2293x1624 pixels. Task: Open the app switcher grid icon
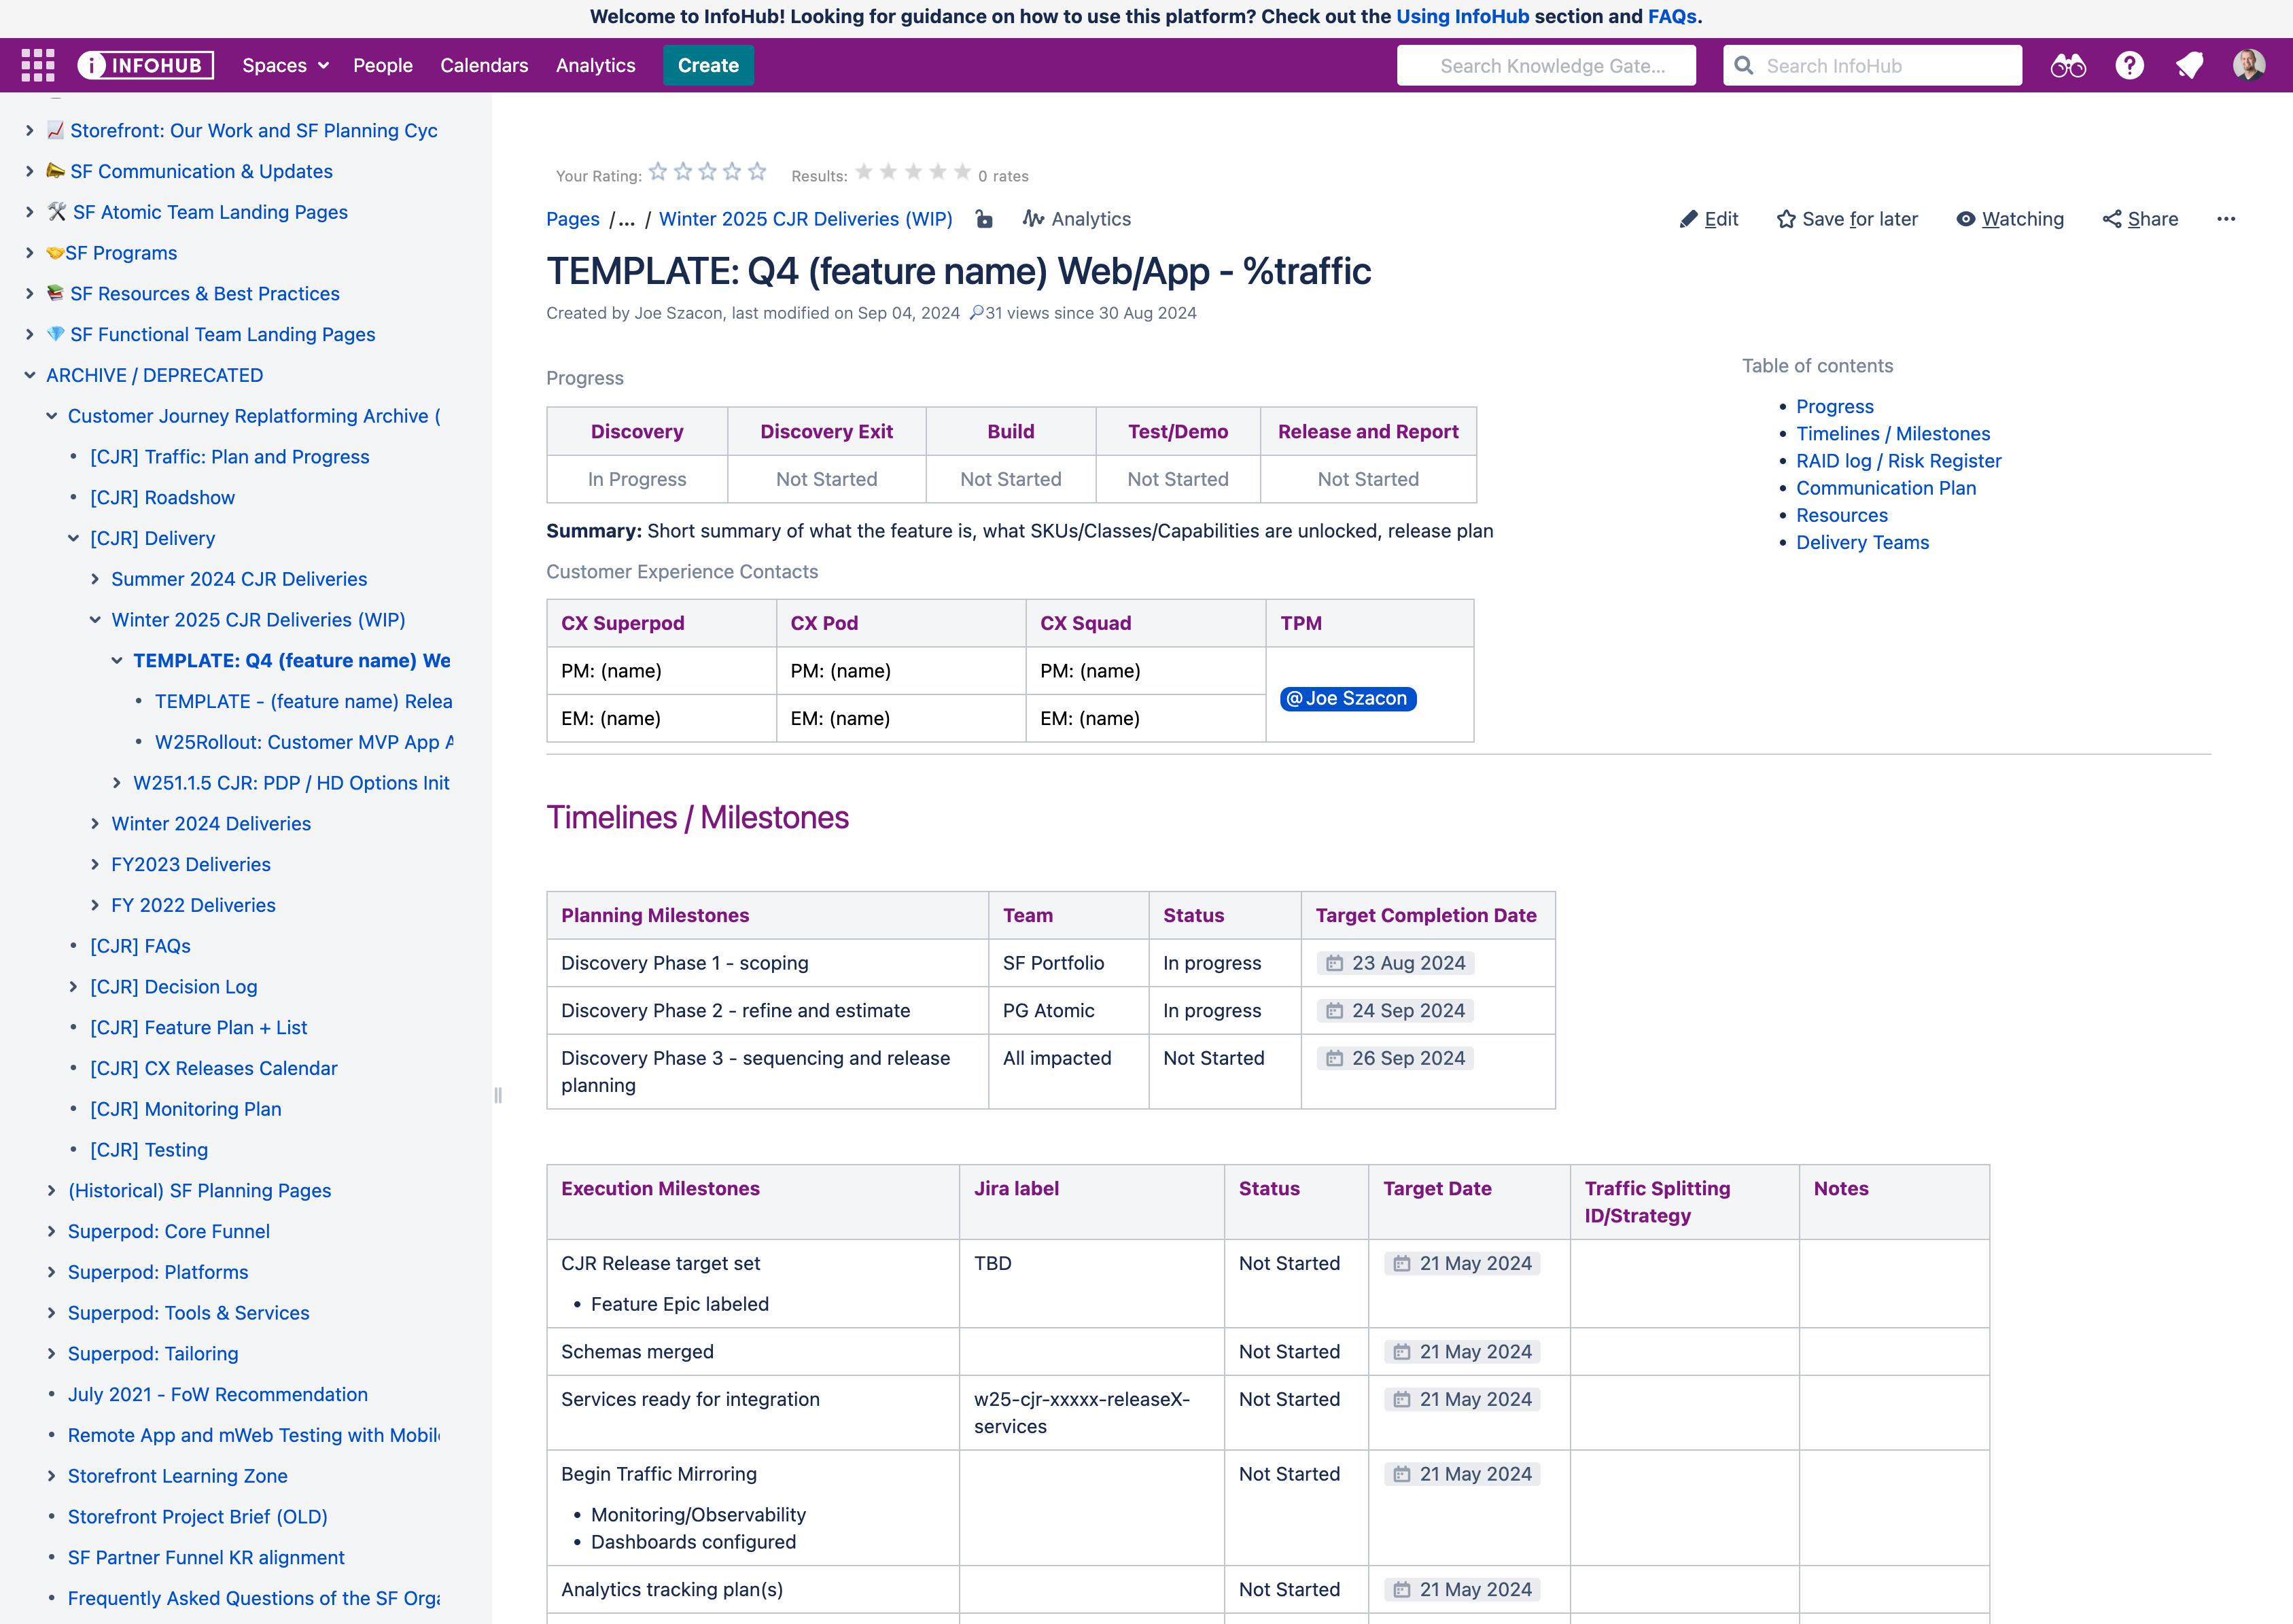pyautogui.click(x=38, y=65)
